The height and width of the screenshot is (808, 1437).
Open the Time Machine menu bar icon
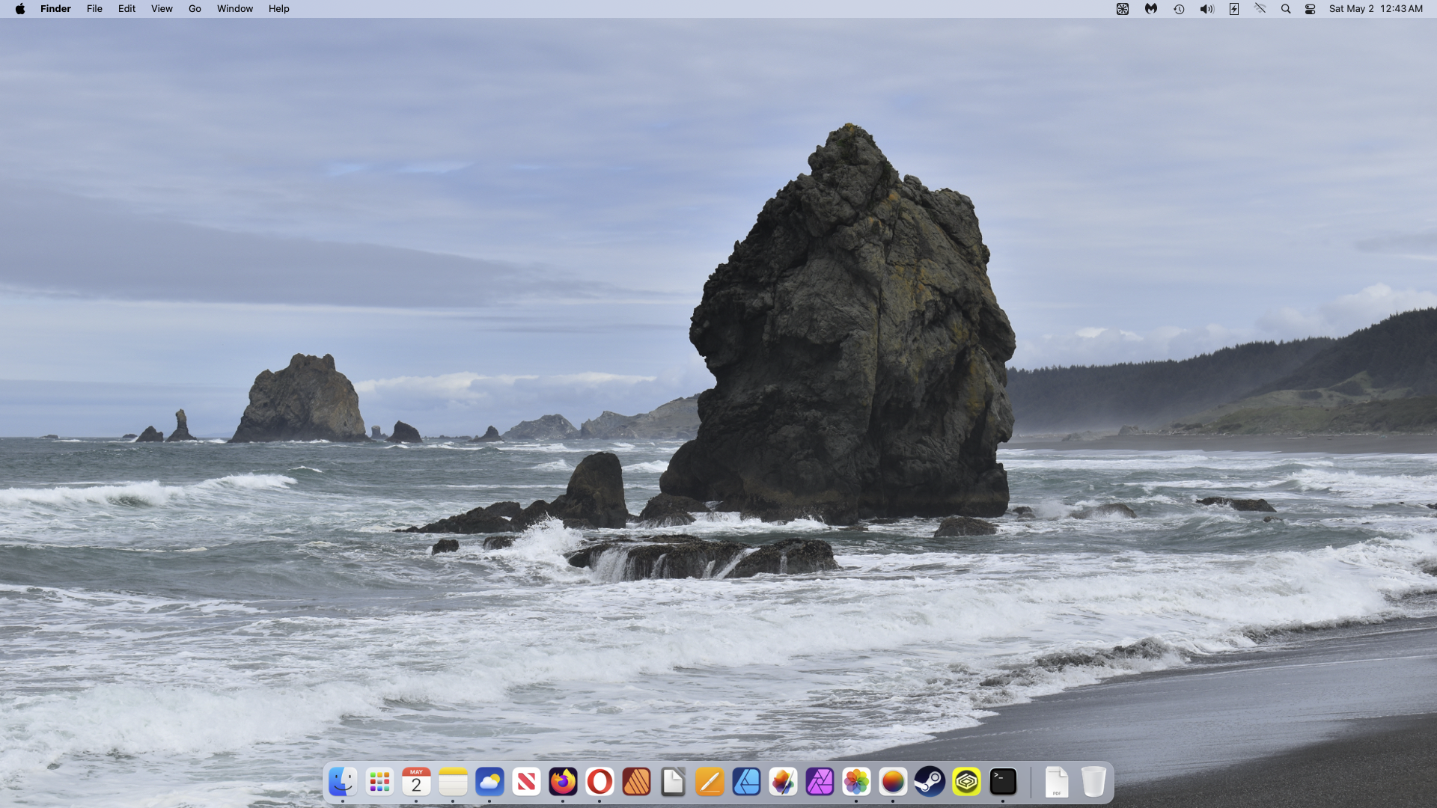[1179, 9]
